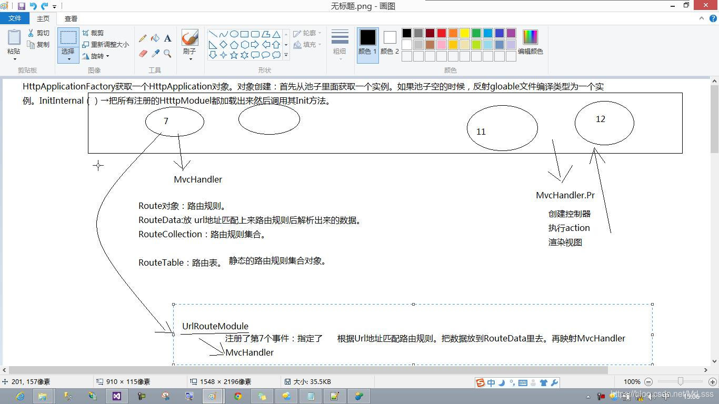
Task: Click the horizontal scrollbar right arrow
Action: click(x=705, y=370)
